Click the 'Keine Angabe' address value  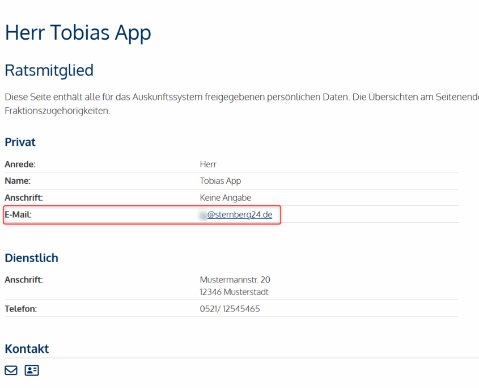(225, 197)
